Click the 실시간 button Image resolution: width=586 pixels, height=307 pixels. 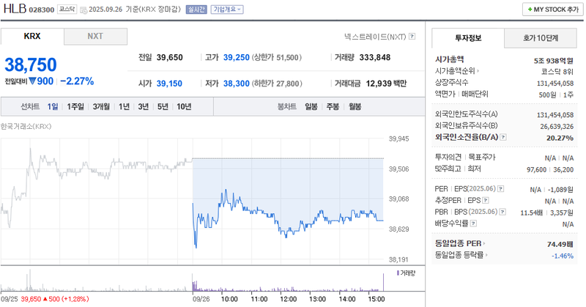[x=196, y=10]
